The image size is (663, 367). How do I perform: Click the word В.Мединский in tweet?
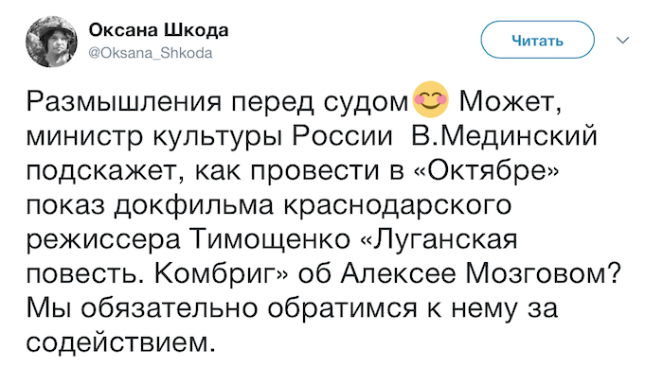click(504, 137)
